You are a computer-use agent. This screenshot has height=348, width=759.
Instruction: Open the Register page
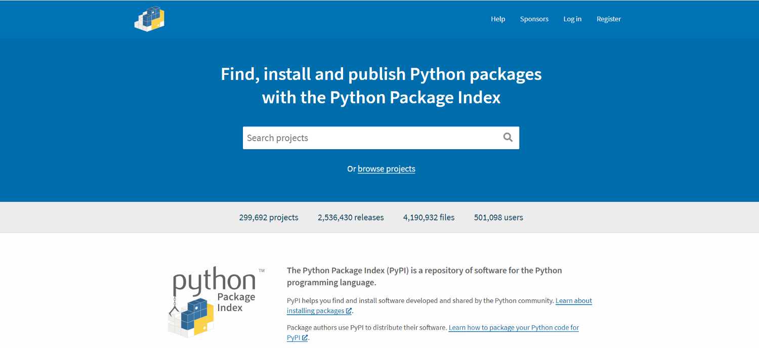(x=609, y=19)
